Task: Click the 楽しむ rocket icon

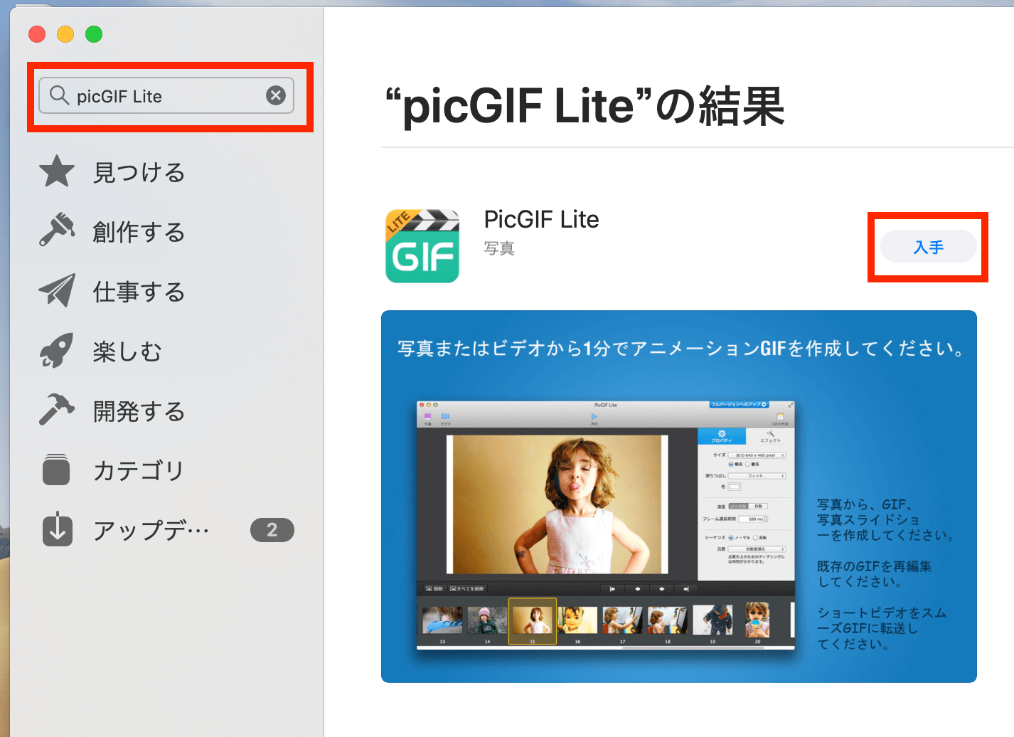Action: click(x=57, y=350)
